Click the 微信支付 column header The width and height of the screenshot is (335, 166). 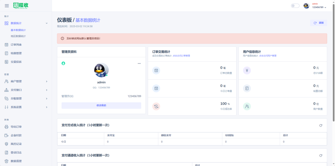click(166, 135)
